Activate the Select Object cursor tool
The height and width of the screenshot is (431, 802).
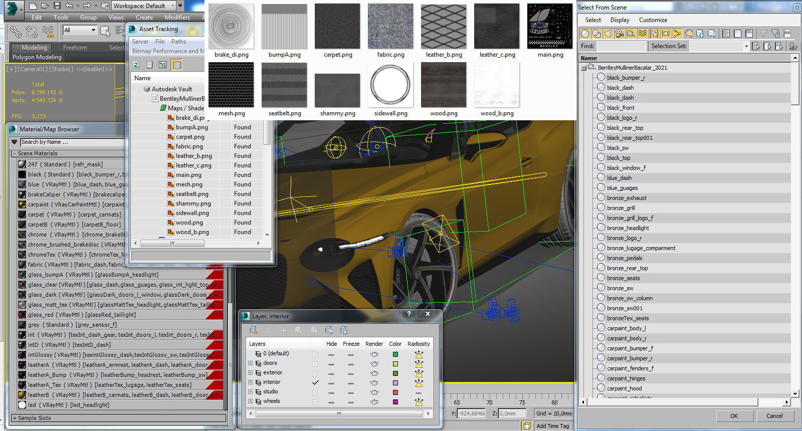coord(105,32)
